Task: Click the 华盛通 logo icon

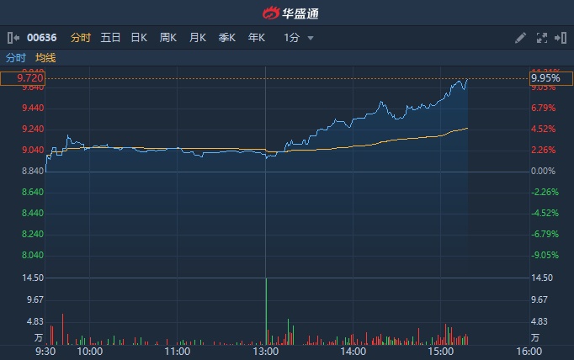Action: point(270,13)
